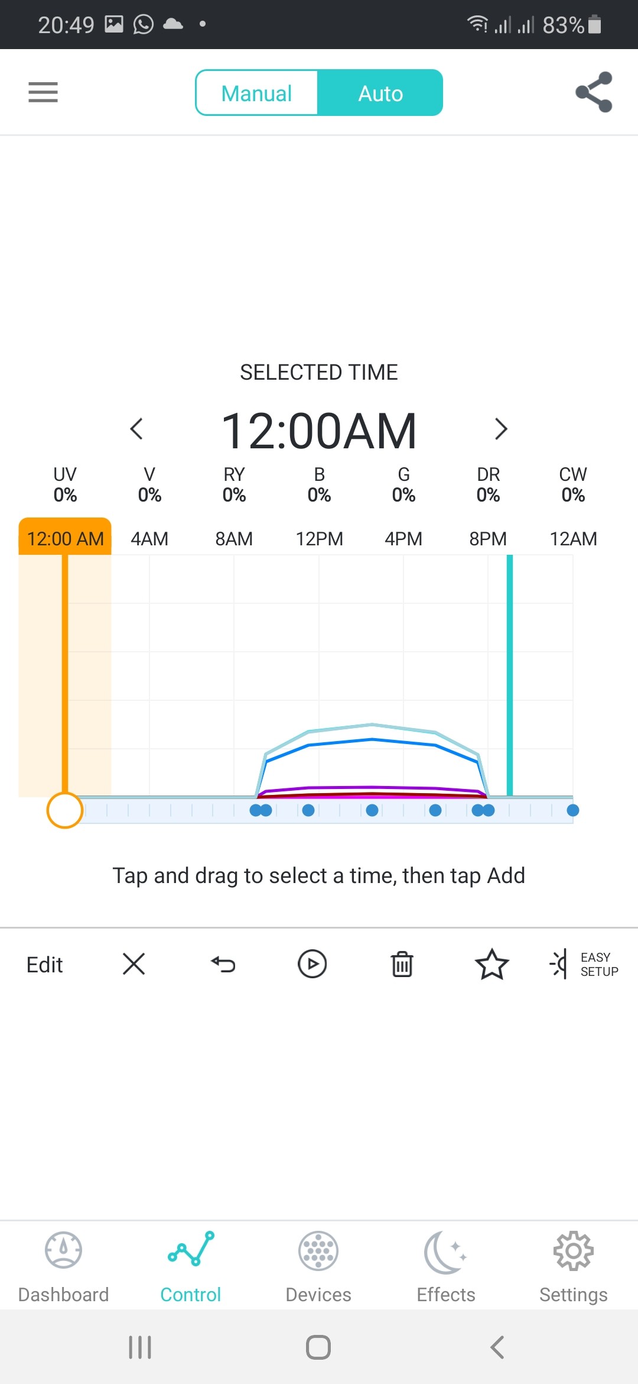This screenshot has height=1384, width=638.
Task: Select the orange timeline handle circle
Action: (x=64, y=810)
